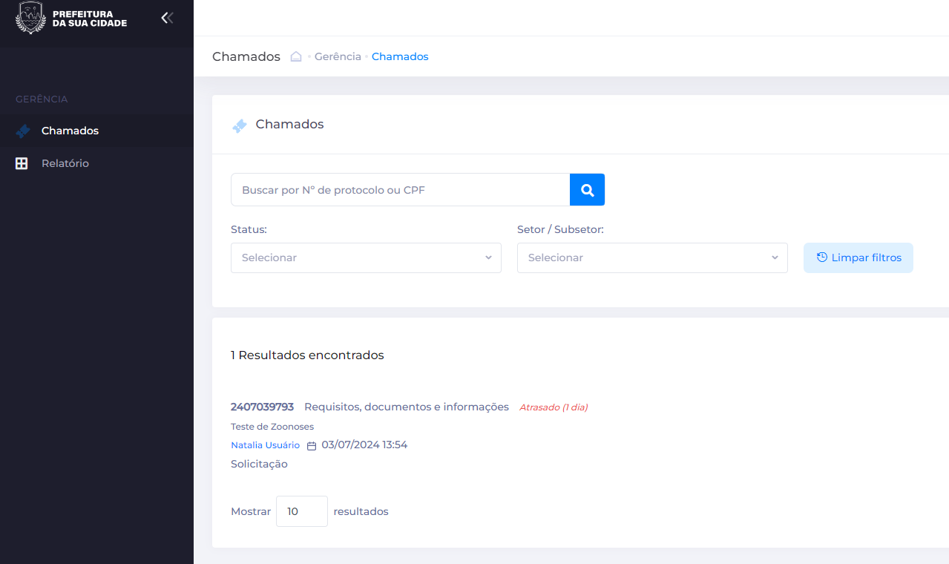Click the Chamados ticket icon in sidebar

(22, 131)
